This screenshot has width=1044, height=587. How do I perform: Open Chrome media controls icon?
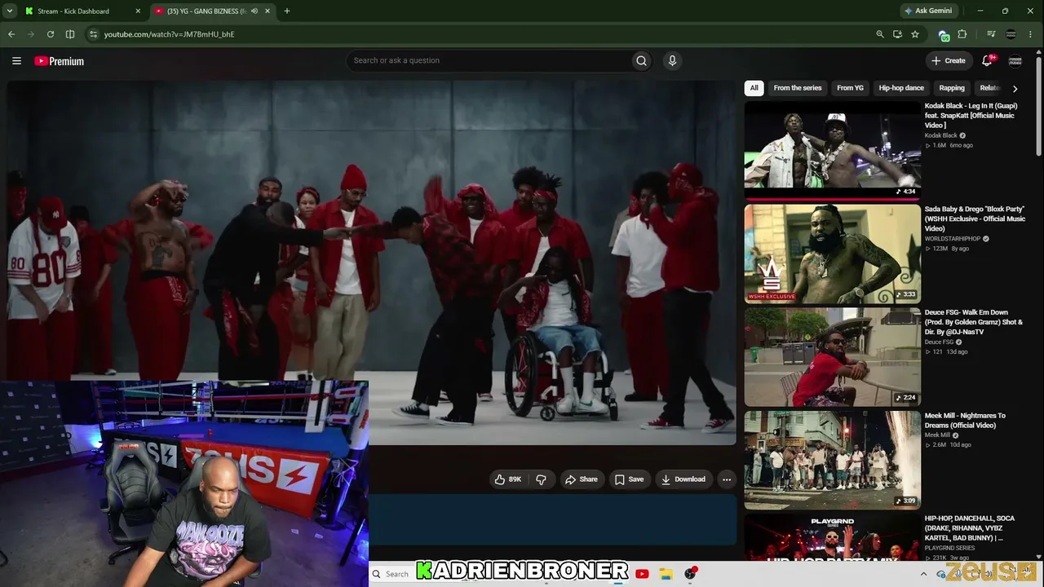click(991, 34)
